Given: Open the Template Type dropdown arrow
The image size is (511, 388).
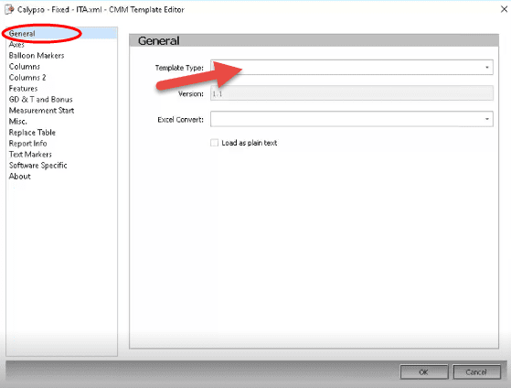Looking at the screenshot, I should coord(487,67).
